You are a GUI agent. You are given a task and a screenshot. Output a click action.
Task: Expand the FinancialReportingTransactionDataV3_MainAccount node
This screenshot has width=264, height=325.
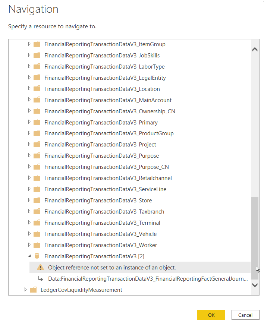pyautogui.click(x=29, y=100)
